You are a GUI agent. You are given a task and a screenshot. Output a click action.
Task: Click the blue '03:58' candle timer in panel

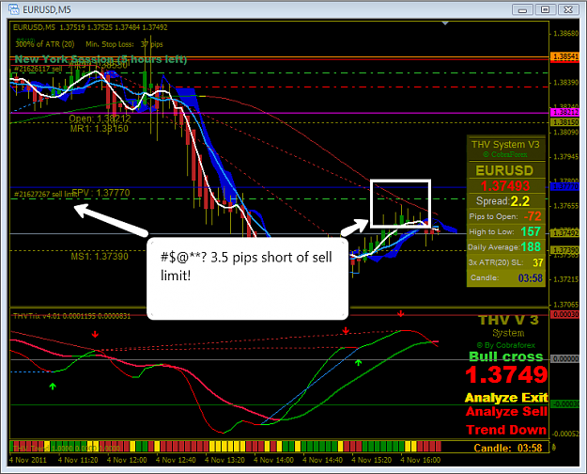(x=530, y=278)
